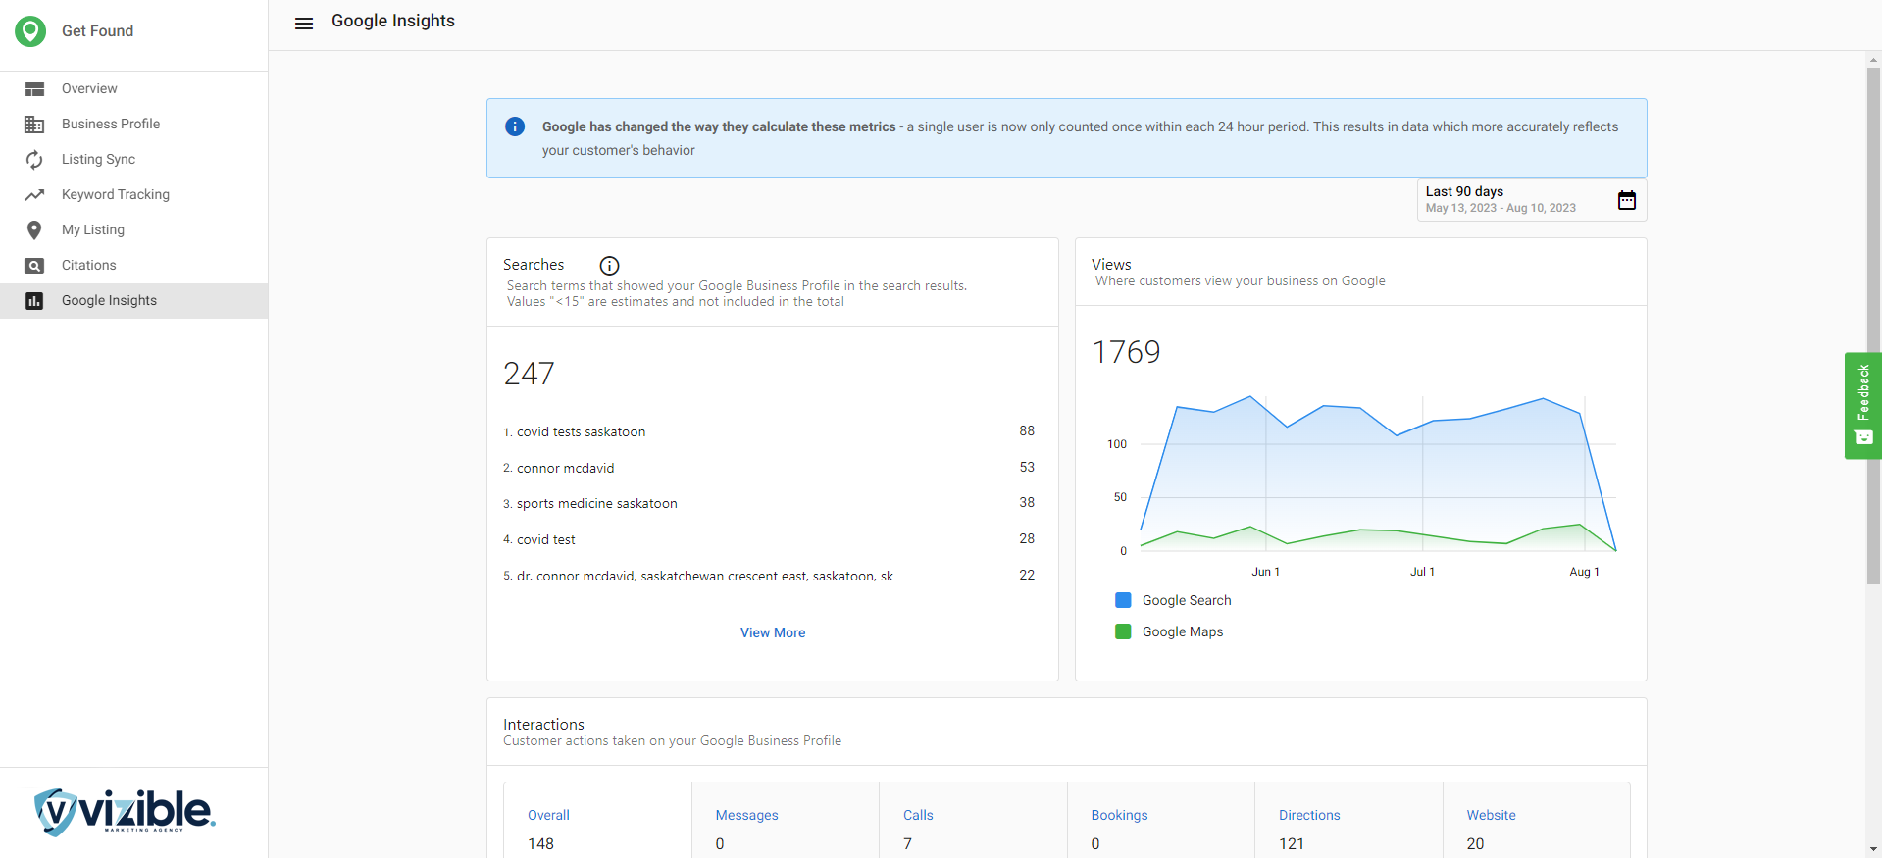This screenshot has width=1882, height=858.
Task: Select the Directions interactions tab
Action: tap(1348, 828)
